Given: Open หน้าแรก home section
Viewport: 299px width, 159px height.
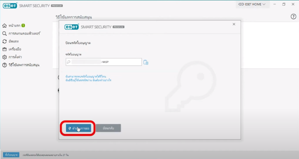Looking at the screenshot, I should [x=14, y=25].
